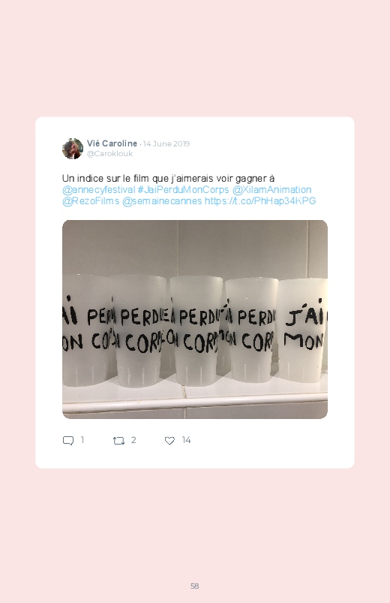Click the reply count 1
This screenshot has width=390, height=603.
(82, 440)
